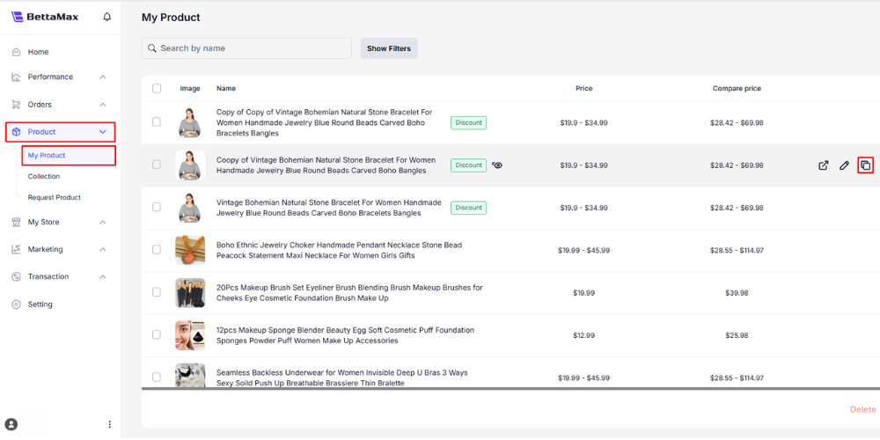The image size is (880, 440).
Task: Click the notification bell icon
Action: click(107, 17)
